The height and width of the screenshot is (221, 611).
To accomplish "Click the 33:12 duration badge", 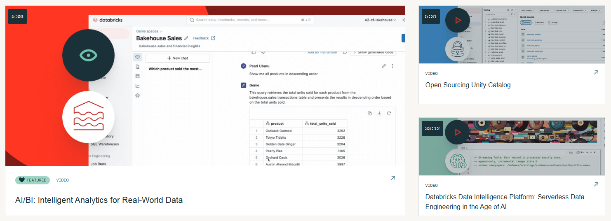I will tap(432, 128).
